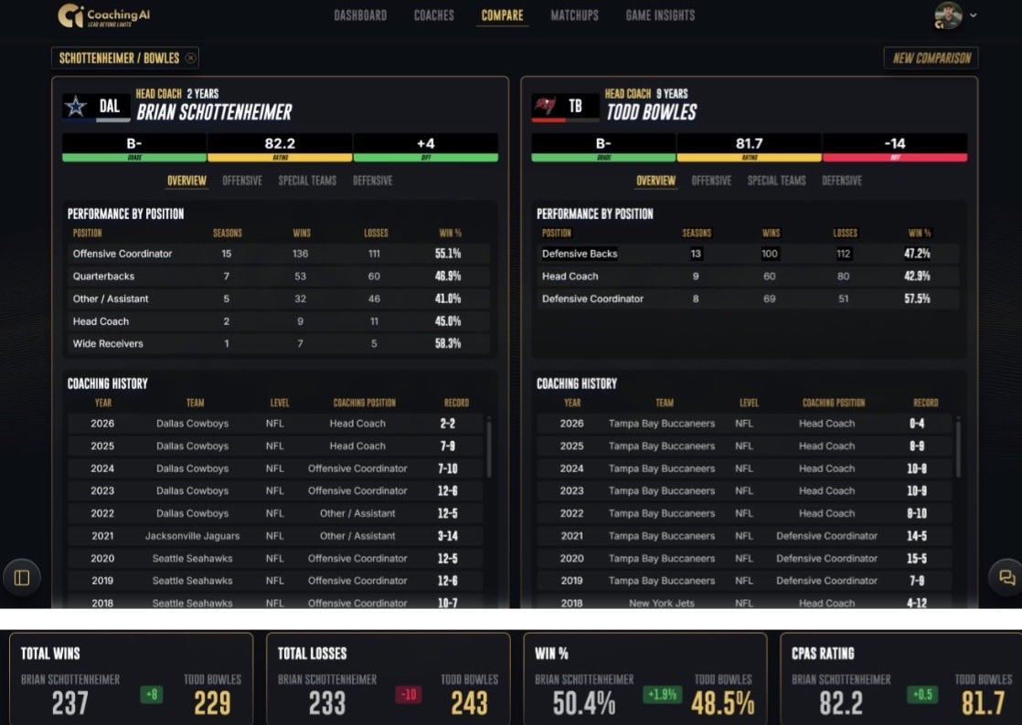This screenshot has height=725, width=1022.
Task: Open the chat bubble icon
Action: tap(1007, 577)
